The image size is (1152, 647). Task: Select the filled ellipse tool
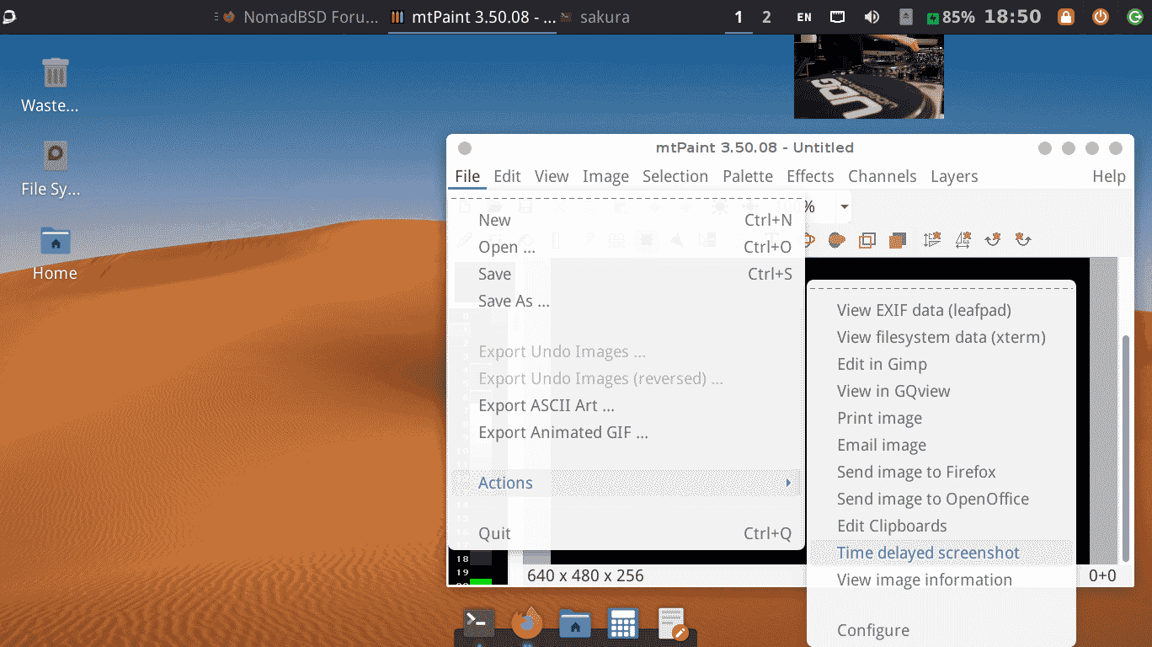tap(836, 240)
